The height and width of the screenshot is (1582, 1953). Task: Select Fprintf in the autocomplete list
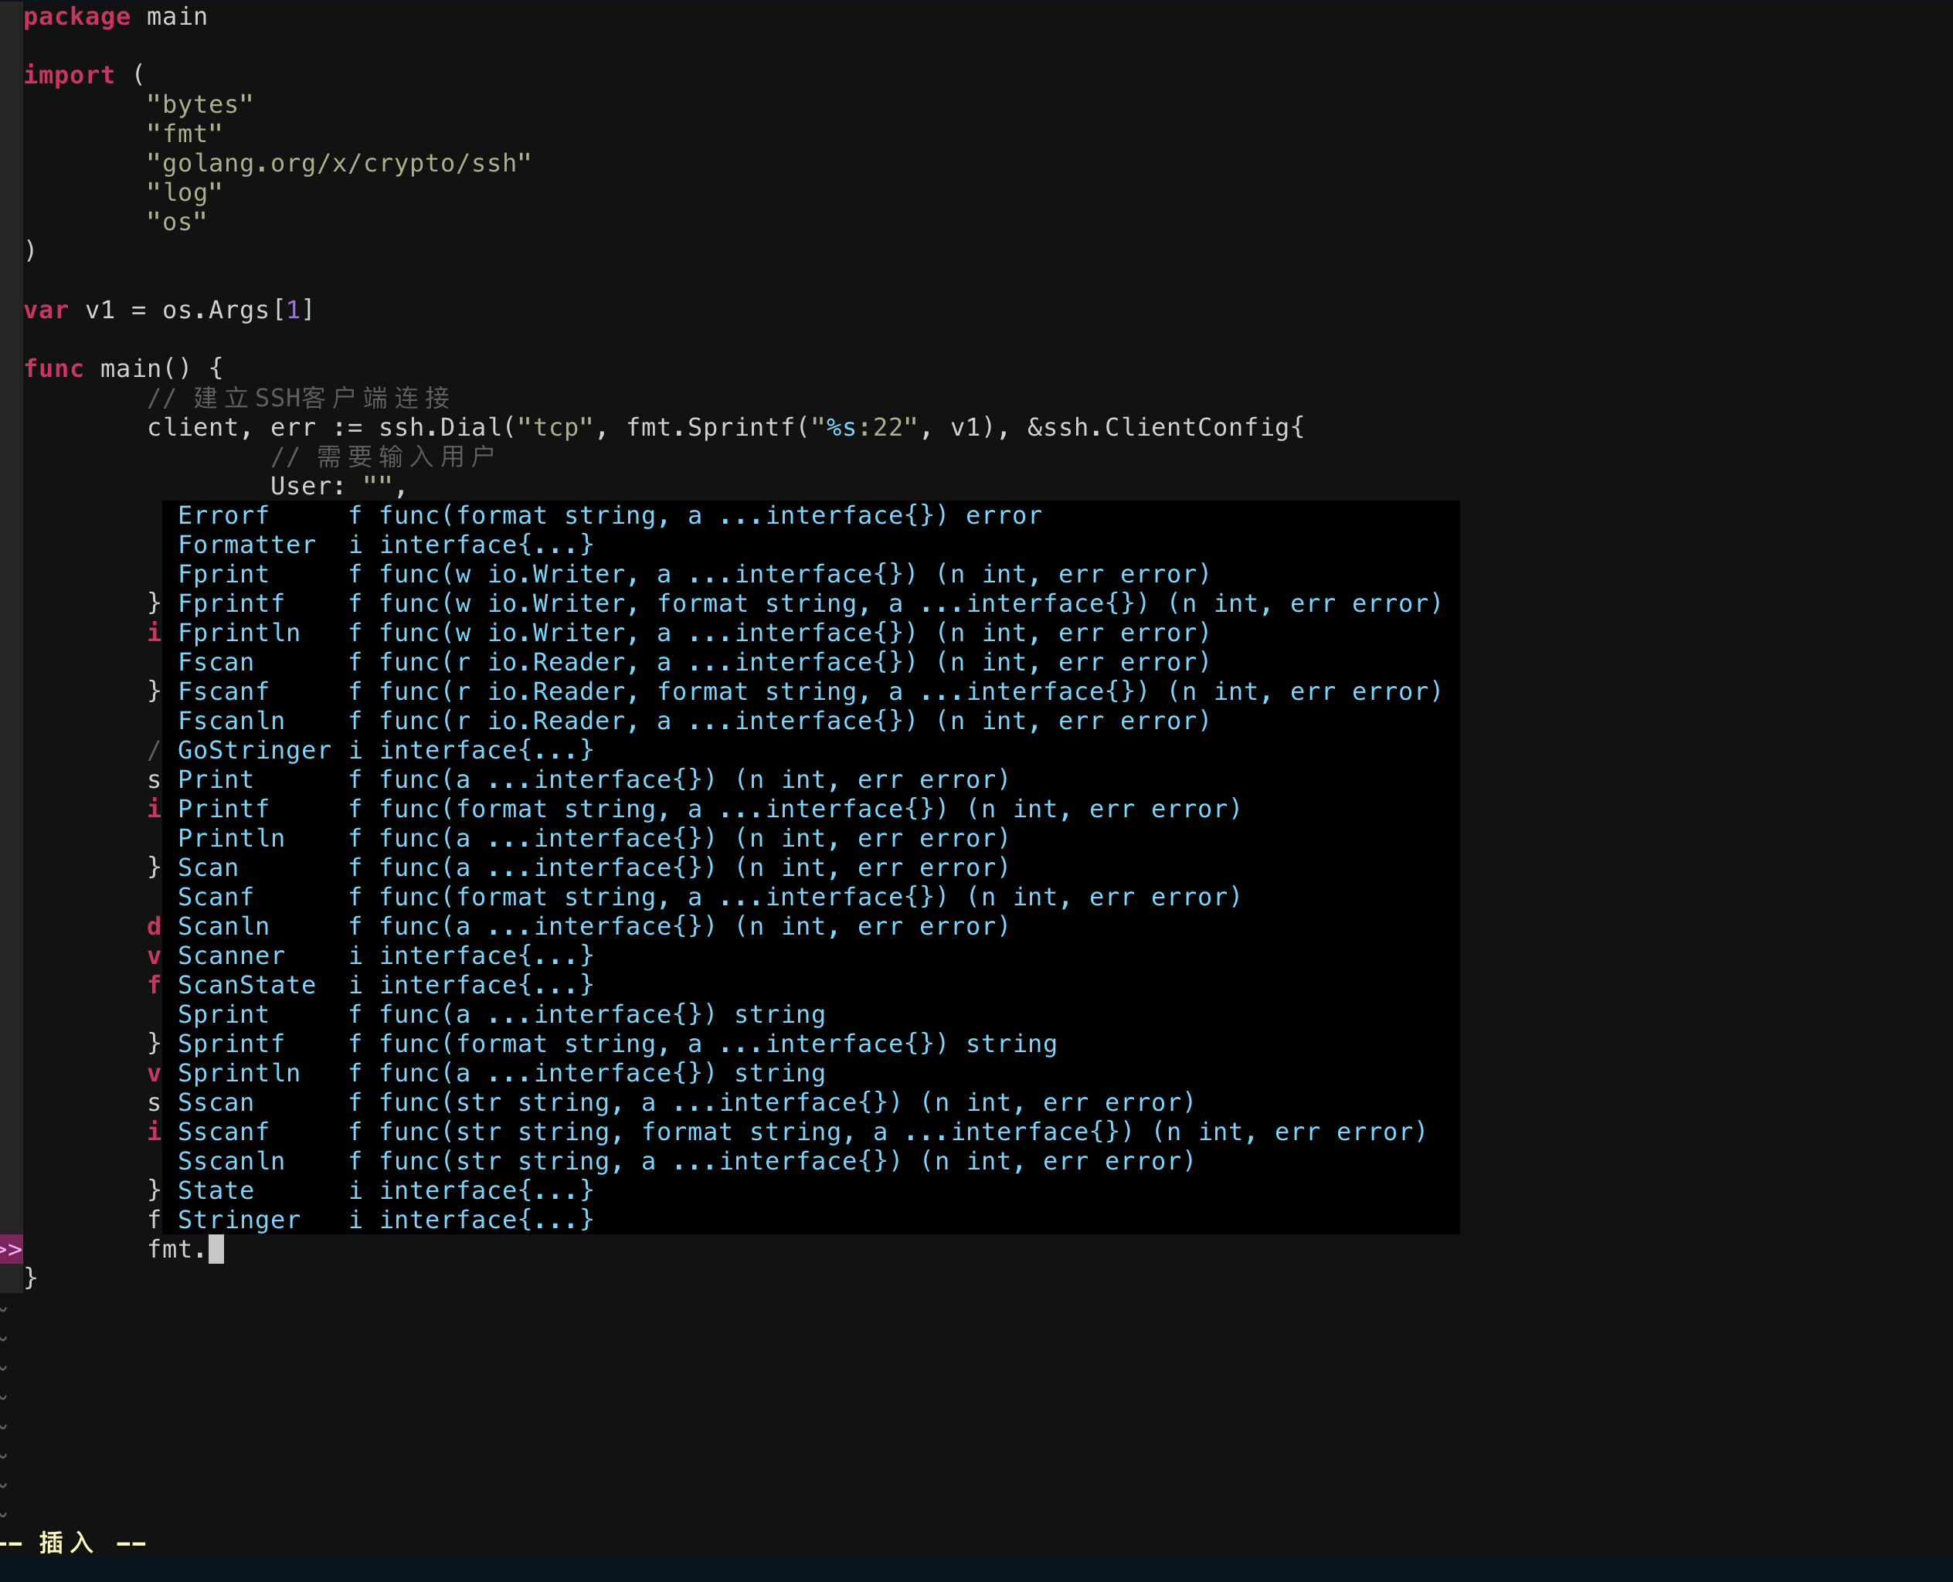(x=811, y=603)
